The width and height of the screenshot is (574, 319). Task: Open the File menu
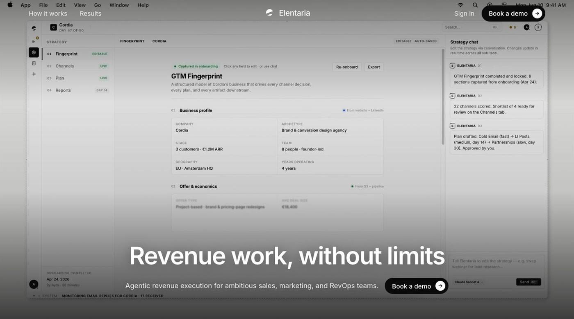click(43, 5)
